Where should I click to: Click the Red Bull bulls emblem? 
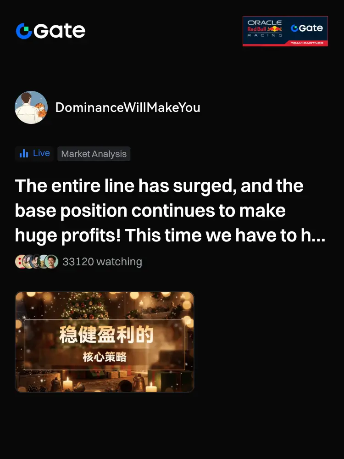click(x=275, y=28)
